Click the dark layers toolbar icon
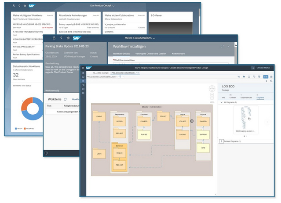 pos(244,76)
